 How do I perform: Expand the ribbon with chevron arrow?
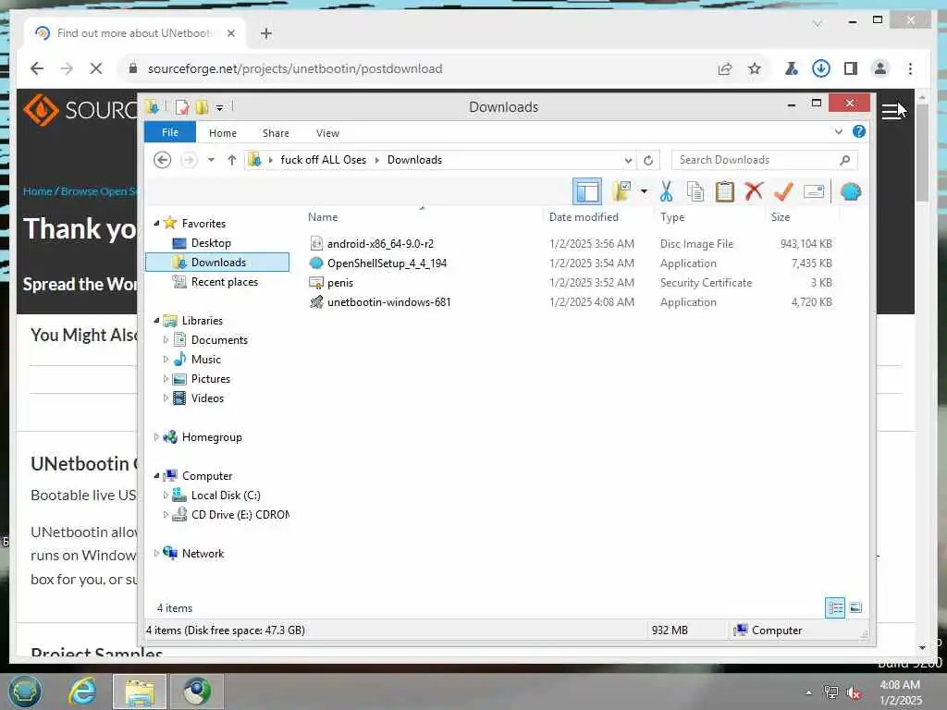[838, 131]
